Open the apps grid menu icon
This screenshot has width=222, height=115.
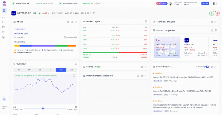click(x=215, y=3)
